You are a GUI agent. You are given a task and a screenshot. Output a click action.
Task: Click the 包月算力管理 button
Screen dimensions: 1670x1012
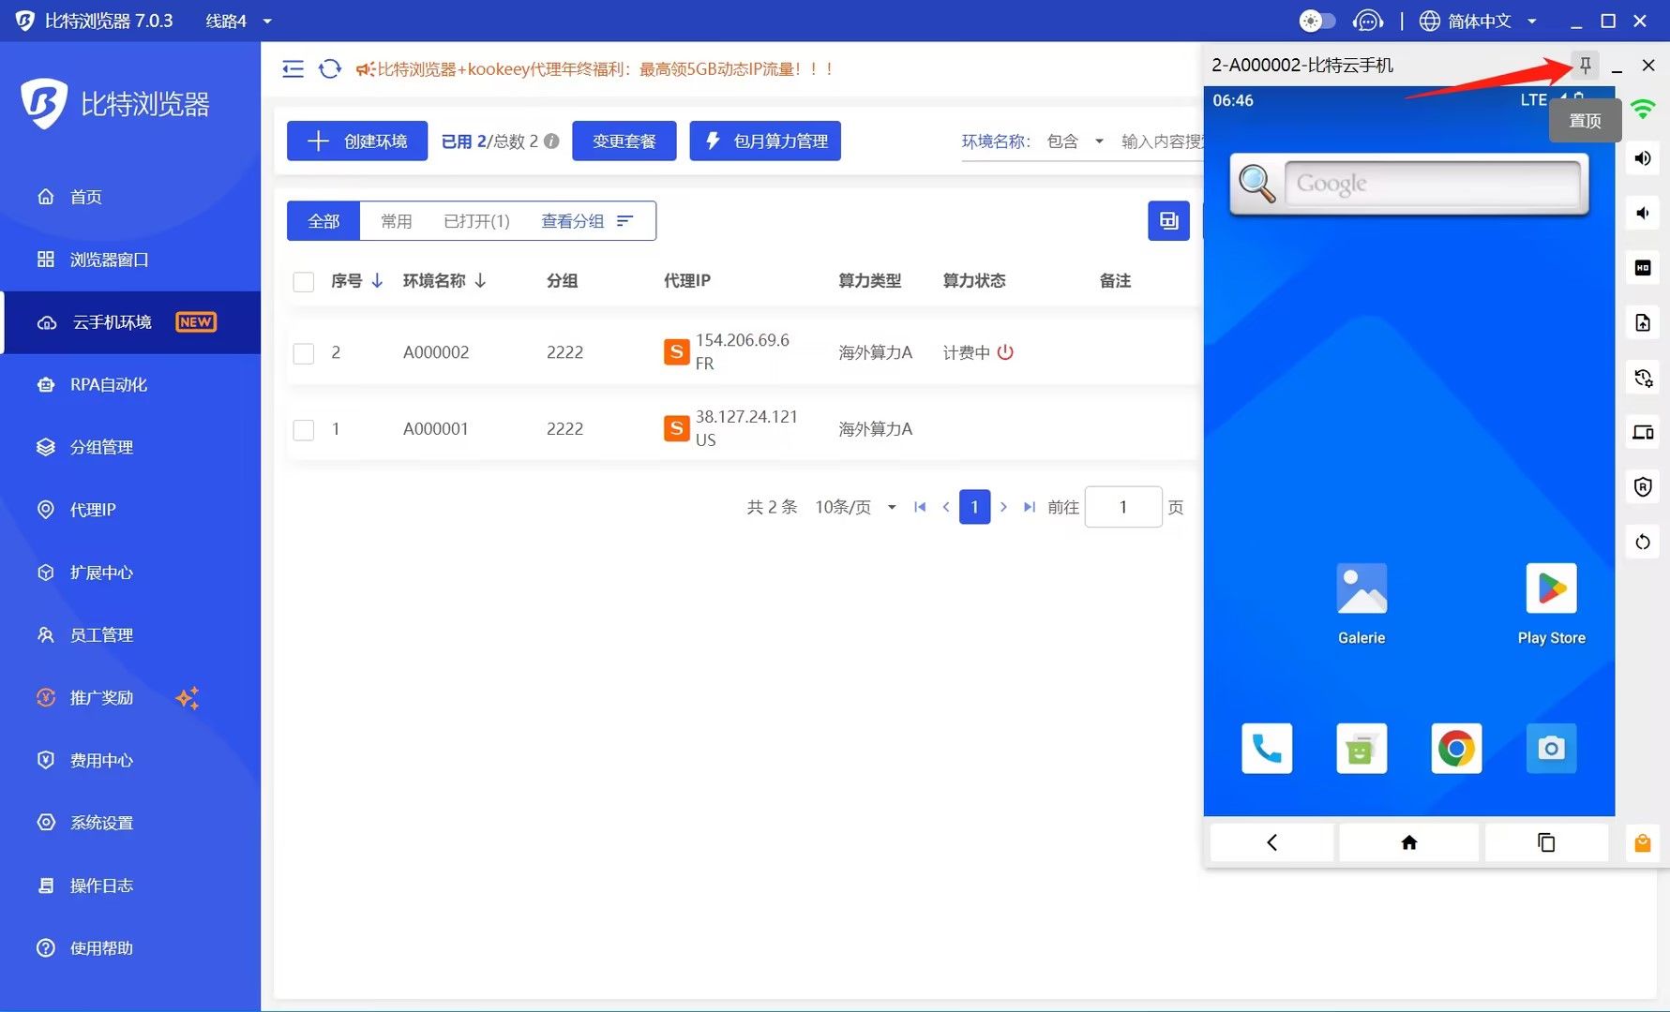(765, 141)
